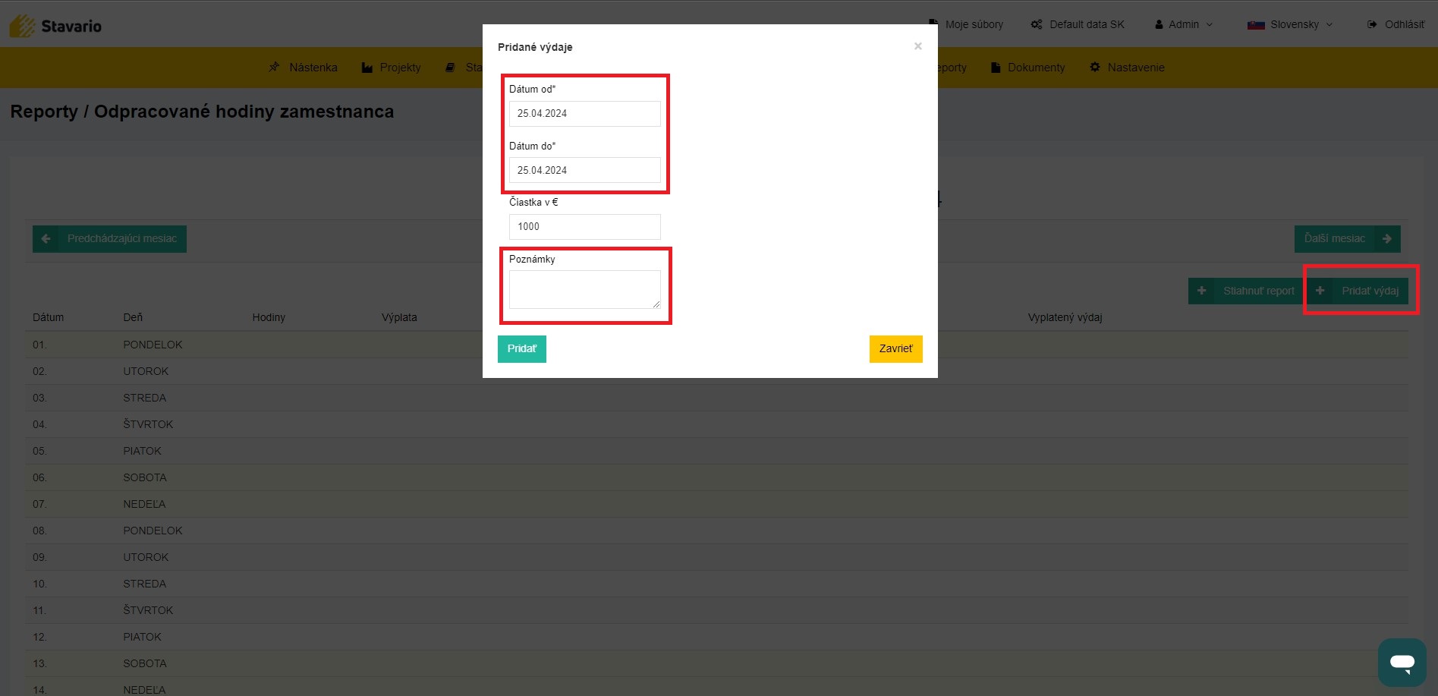This screenshot has width=1438, height=696.
Task: Click the yellow Zavrieť button
Action: click(896, 349)
